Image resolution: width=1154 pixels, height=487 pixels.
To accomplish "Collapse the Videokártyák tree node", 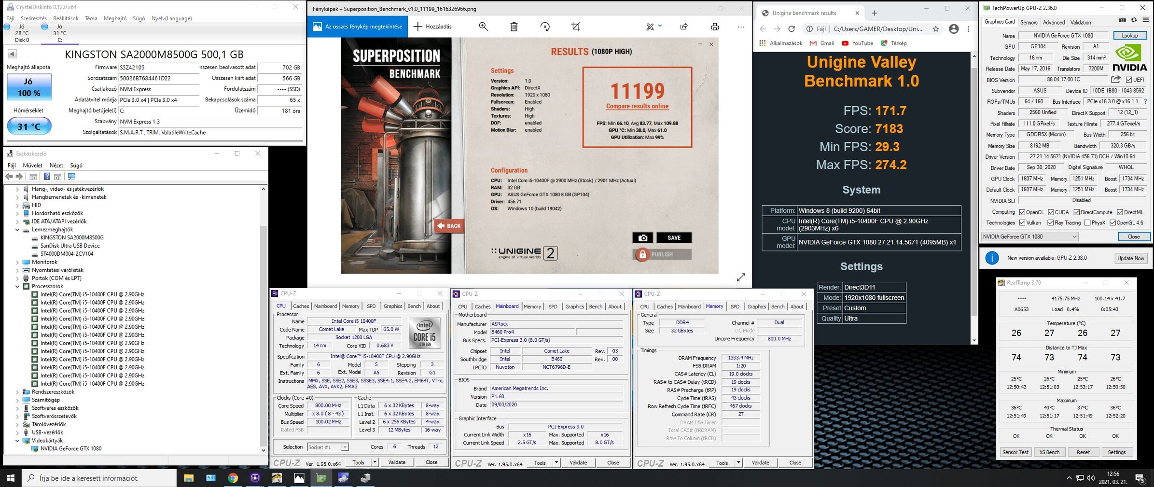I will pyautogui.click(x=17, y=441).
